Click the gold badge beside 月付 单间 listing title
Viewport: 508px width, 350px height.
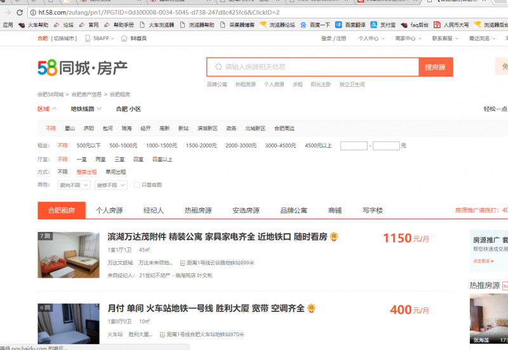click(x=311, y=308)
